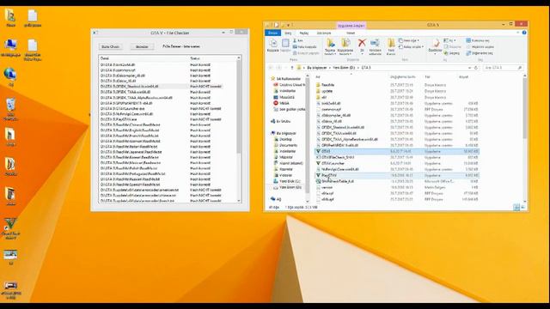Screen dimensions: 550x309
Task: Select D:\GTA 5\bink2w64.dll row in File Checker
Action: point(168,65)
